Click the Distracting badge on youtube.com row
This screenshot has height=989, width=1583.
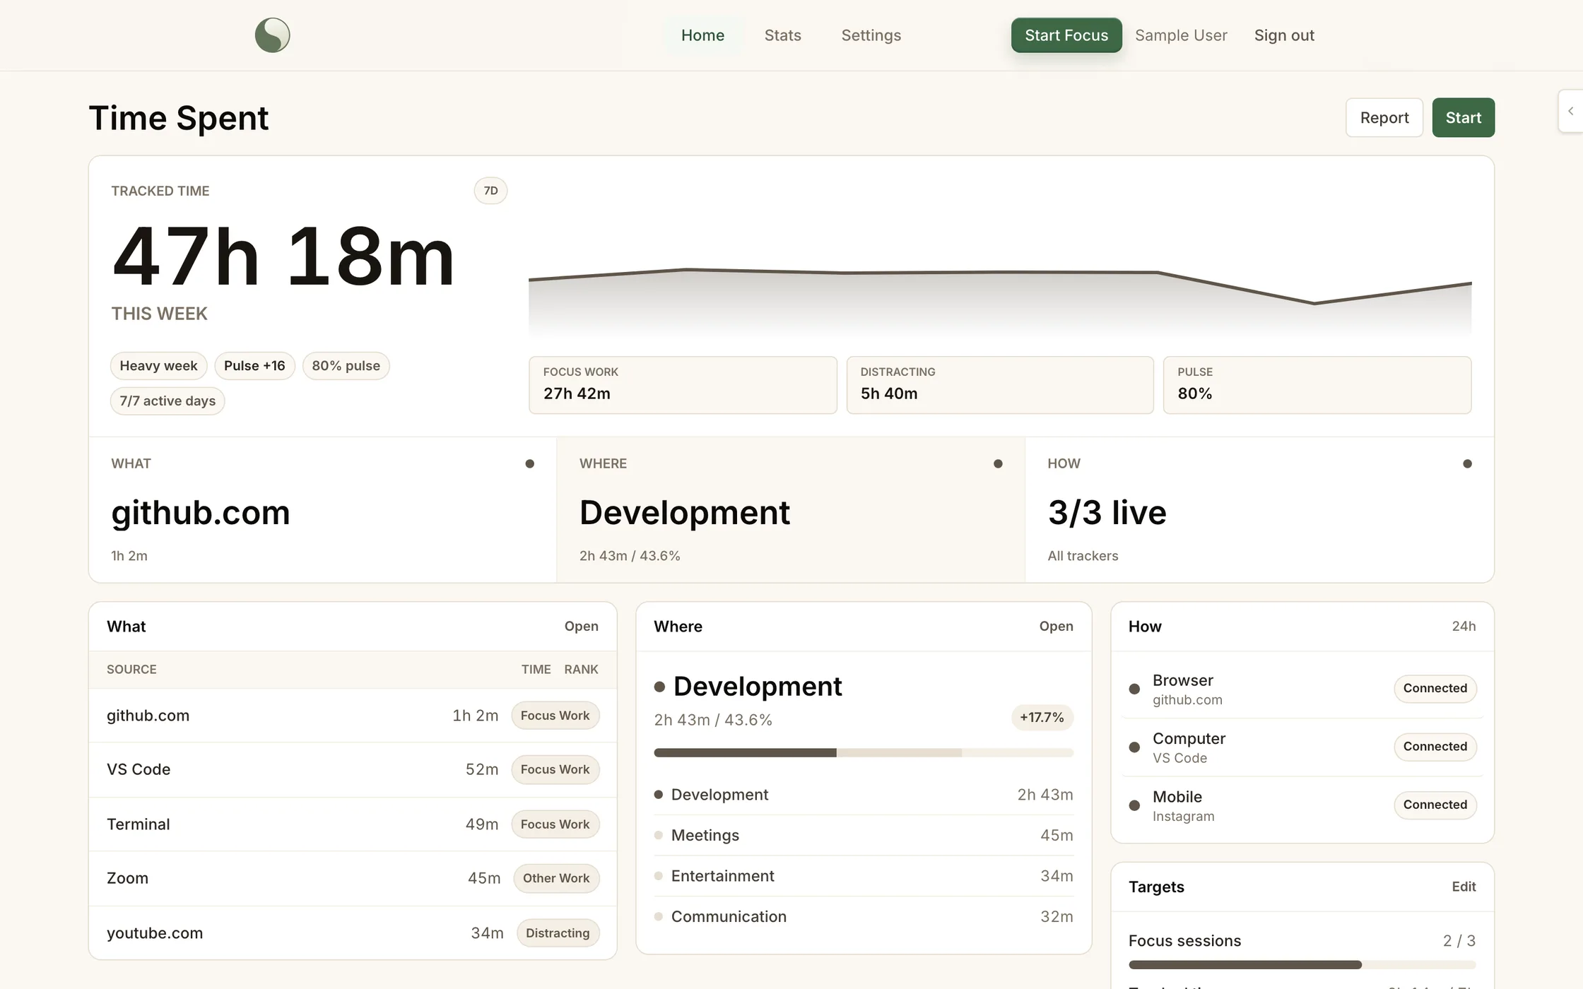click(x=558, y=933)
